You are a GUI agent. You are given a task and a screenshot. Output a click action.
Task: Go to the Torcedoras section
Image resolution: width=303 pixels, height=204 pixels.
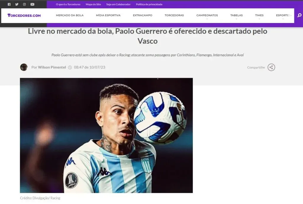point(174,15)
